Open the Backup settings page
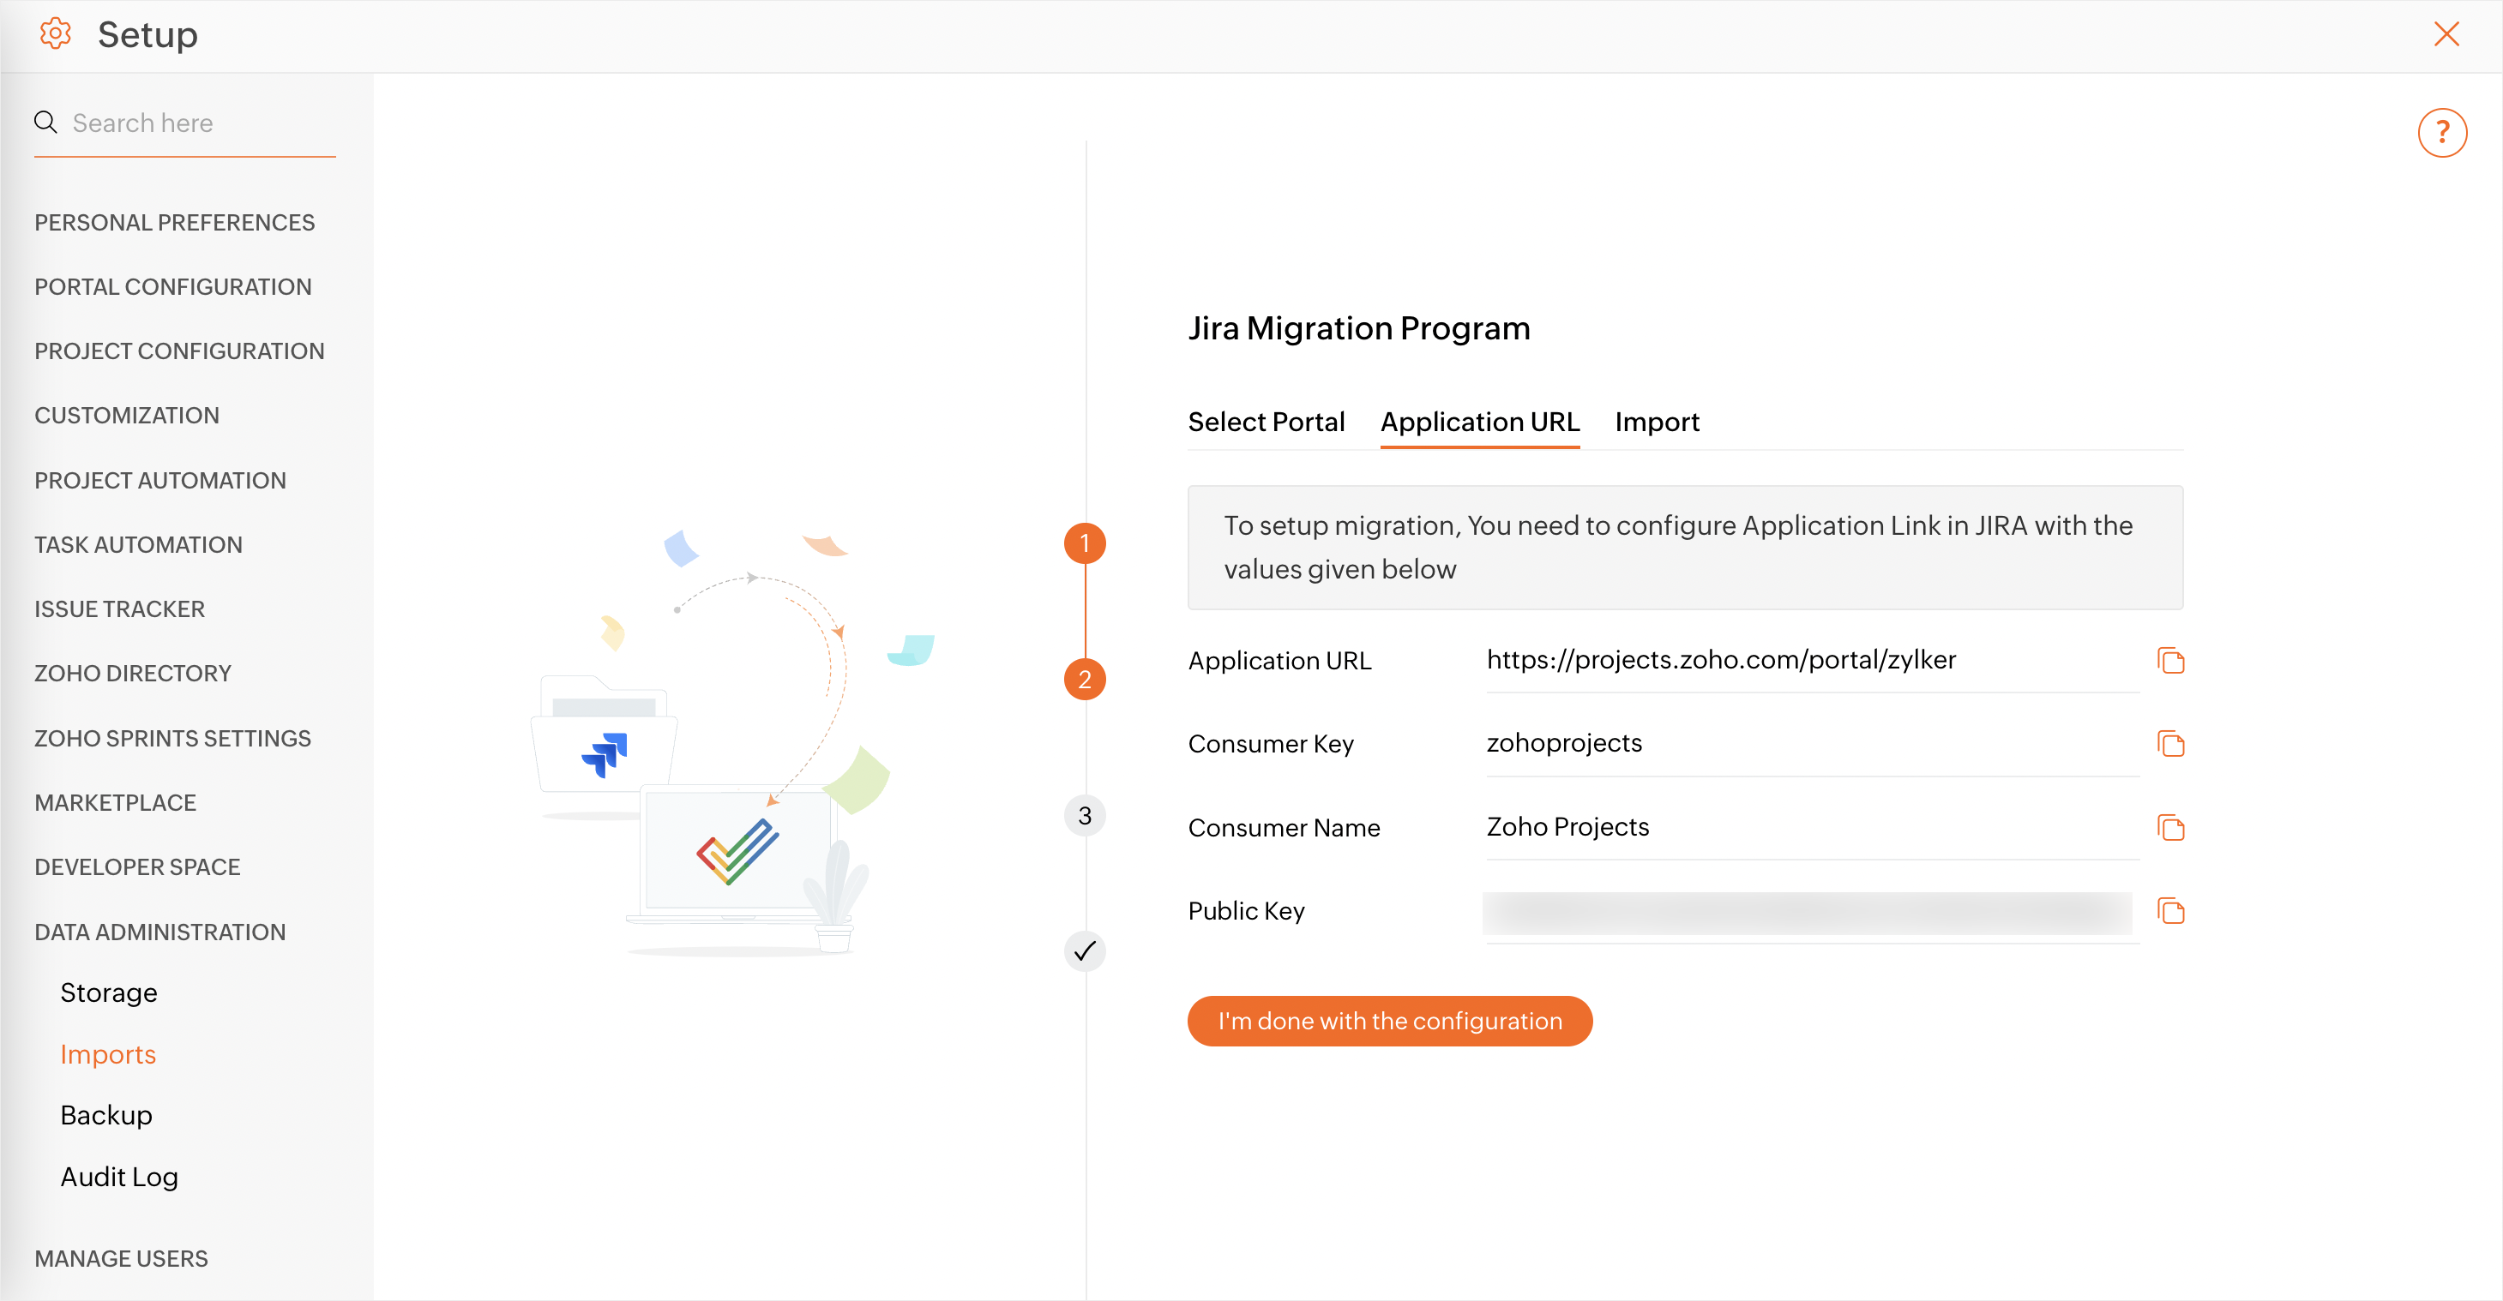Viewport: 2503px width, 1301px height. click(106, 1116)
